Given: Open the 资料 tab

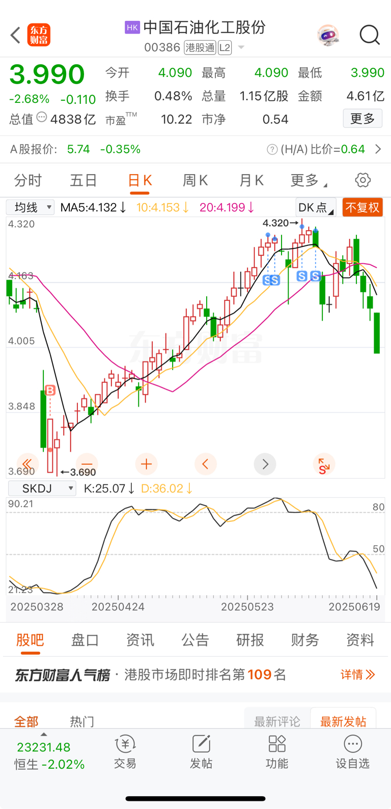Looking at the screenshot, I should coord(360,640).
